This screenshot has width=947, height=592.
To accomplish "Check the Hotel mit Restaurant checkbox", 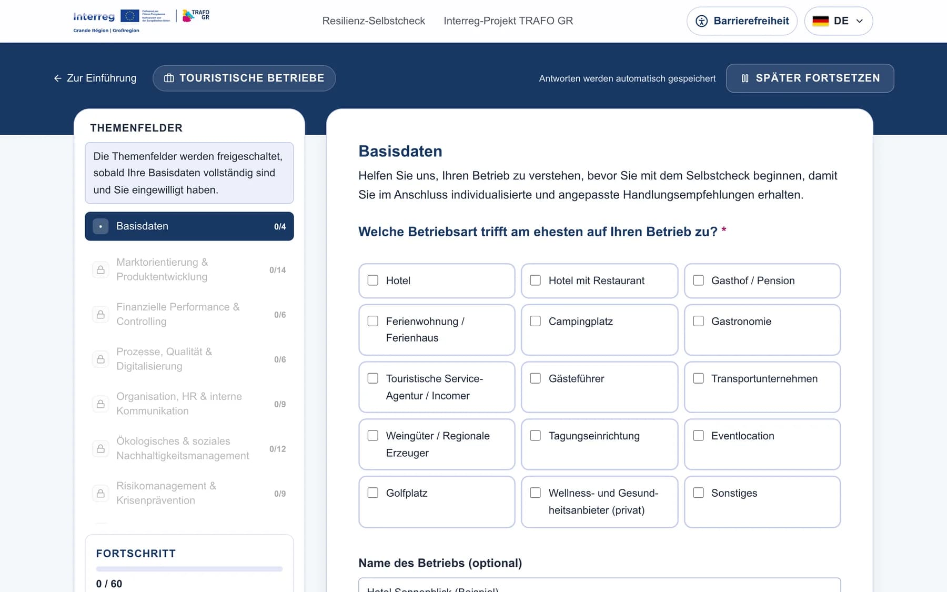I will [x=536, y=280].
